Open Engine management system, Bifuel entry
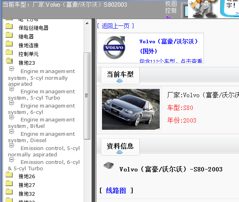239x202 pixels. (x=41, y=123)
